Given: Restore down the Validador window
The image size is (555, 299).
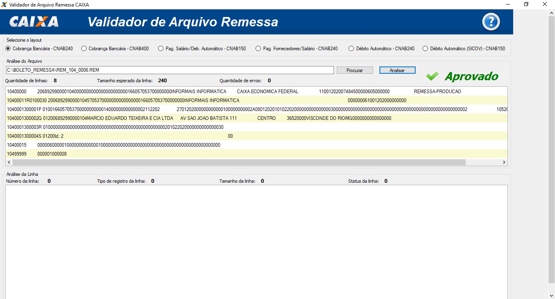Looking at the screenshot, I should tap(526, 4).
